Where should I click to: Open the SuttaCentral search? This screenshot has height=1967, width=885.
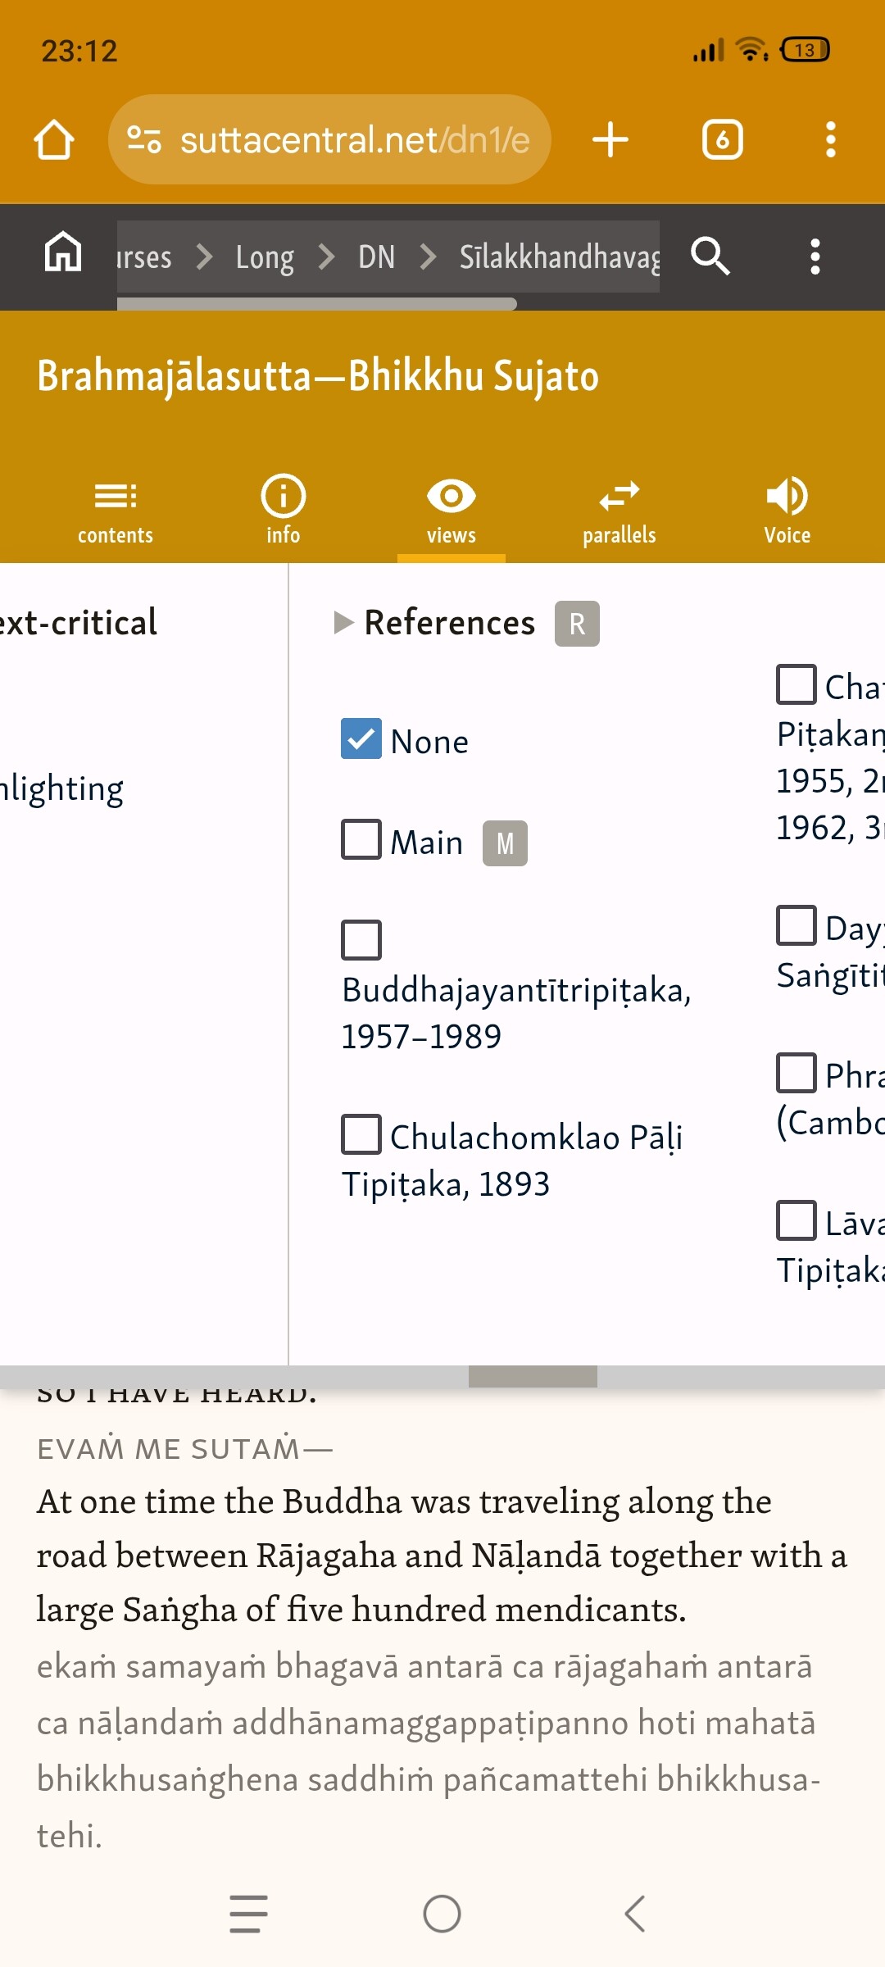[x=710, y=257]
